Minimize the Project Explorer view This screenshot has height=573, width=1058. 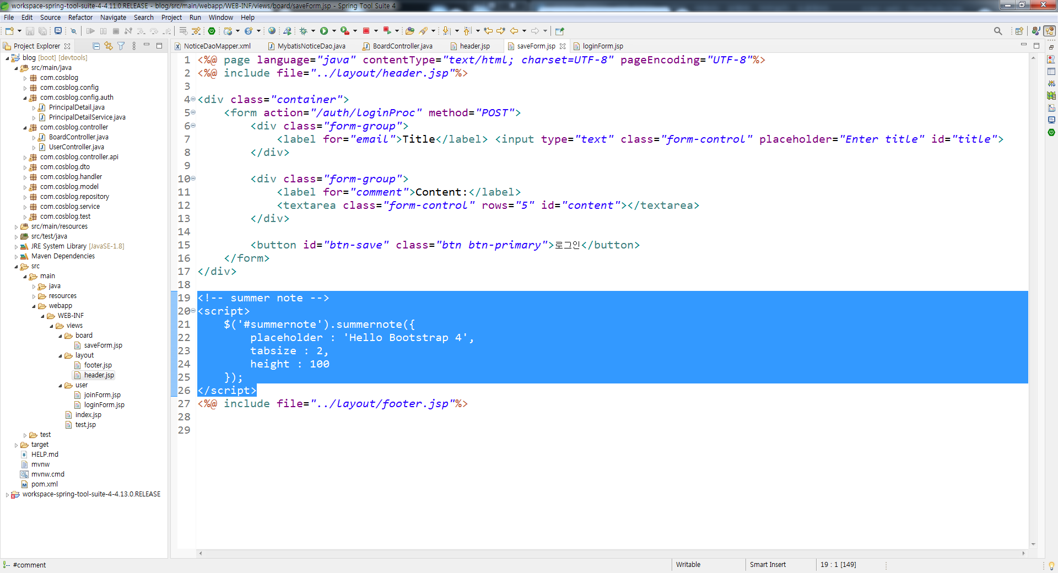[147, 45]
